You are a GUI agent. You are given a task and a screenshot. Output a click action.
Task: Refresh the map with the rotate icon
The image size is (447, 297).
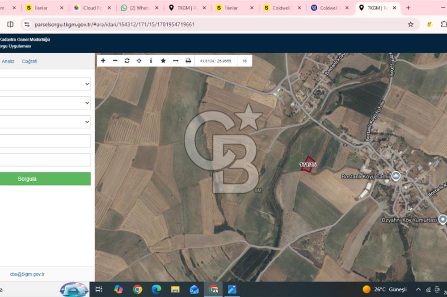(x=127, y=60)
